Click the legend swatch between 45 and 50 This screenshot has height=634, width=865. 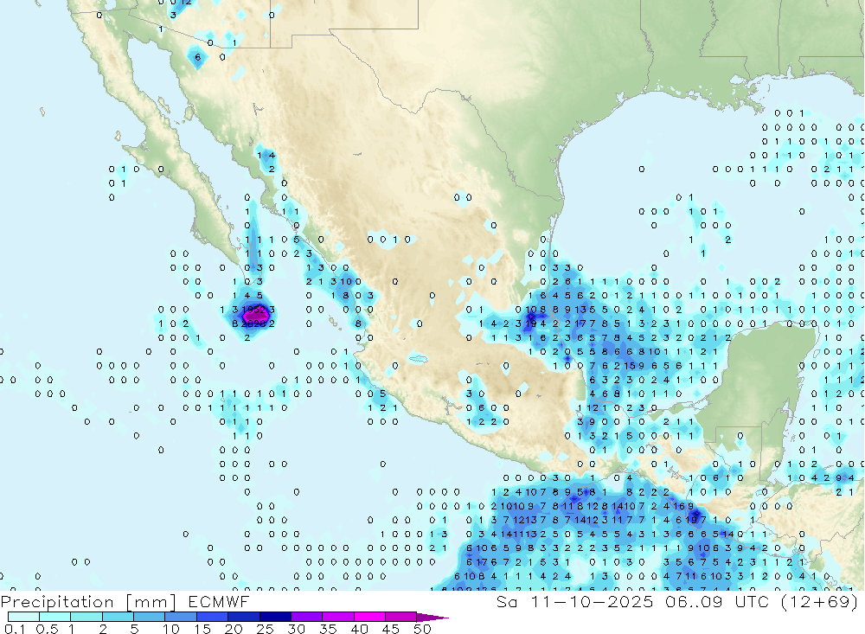(400, 617)
